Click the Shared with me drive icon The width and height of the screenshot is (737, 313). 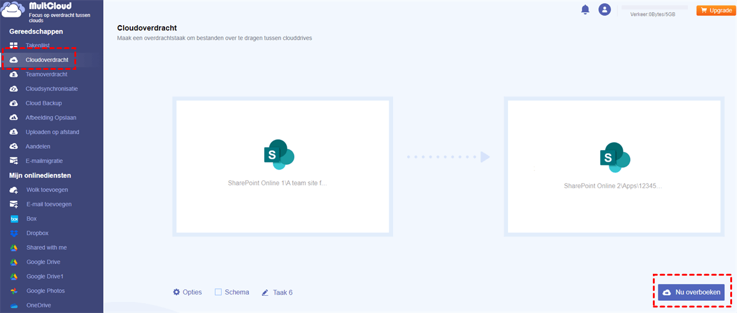click(14, 247)
